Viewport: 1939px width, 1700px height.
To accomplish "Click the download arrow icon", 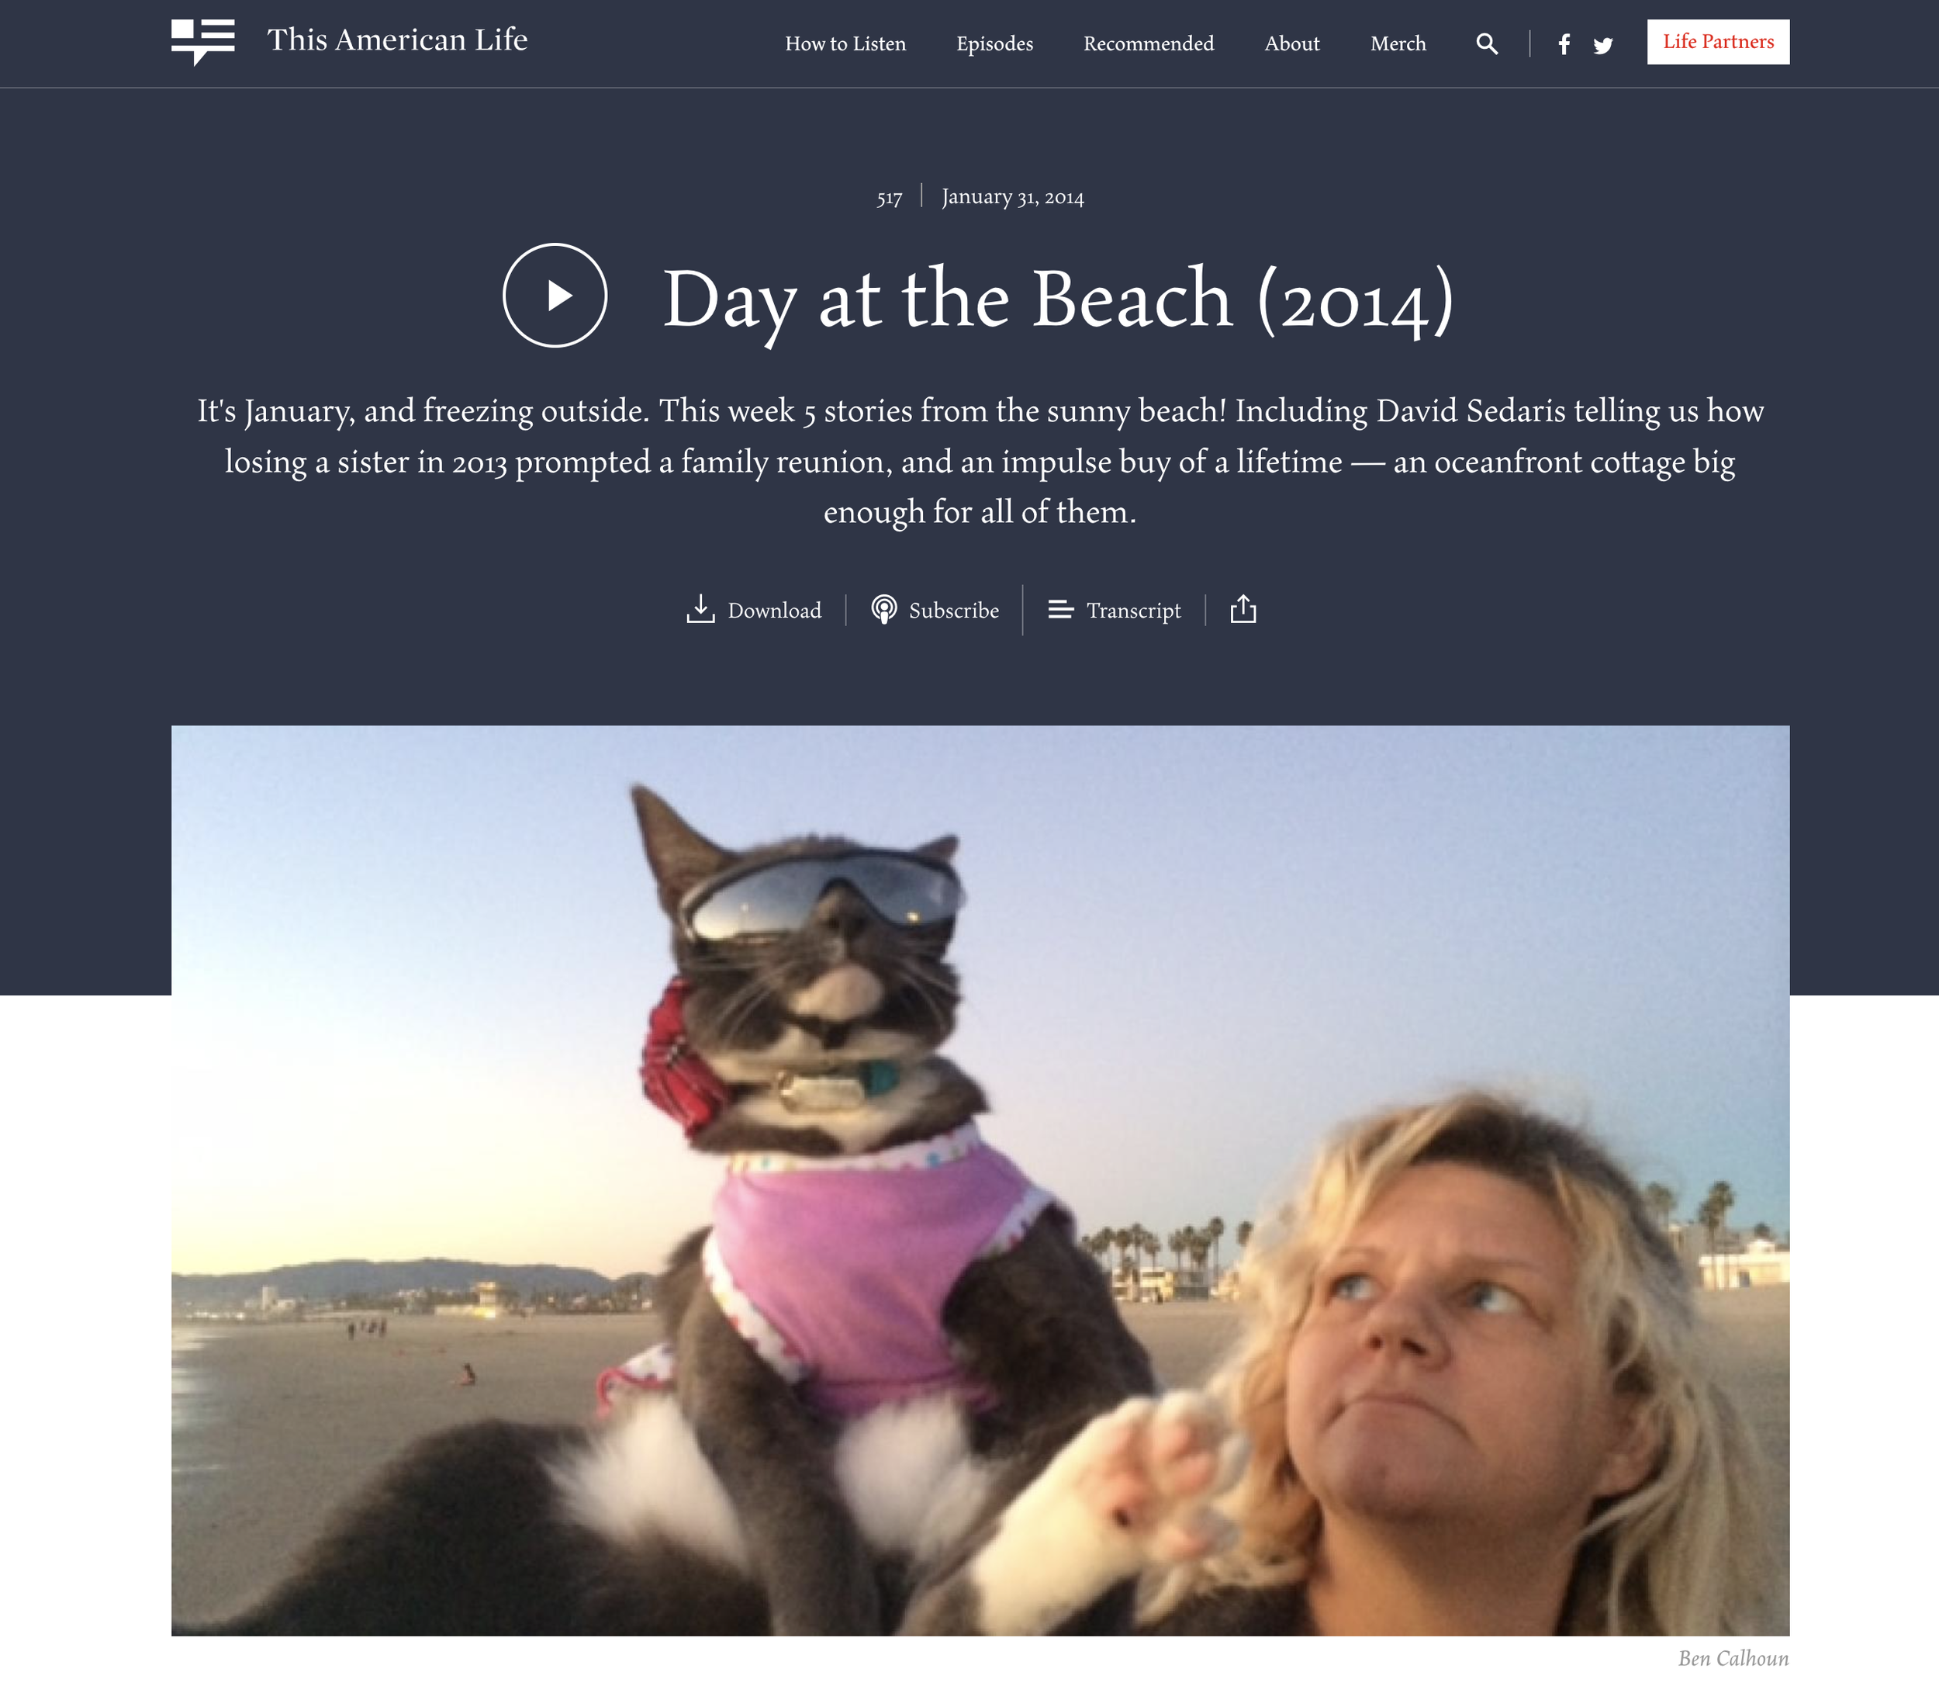I will coord(700,609).
